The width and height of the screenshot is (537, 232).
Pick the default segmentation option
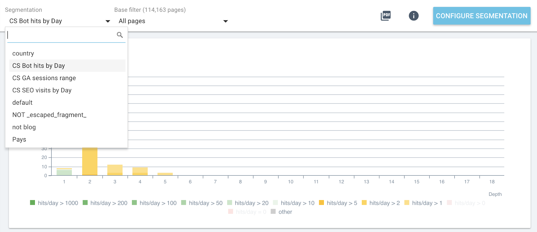point(22,103)
